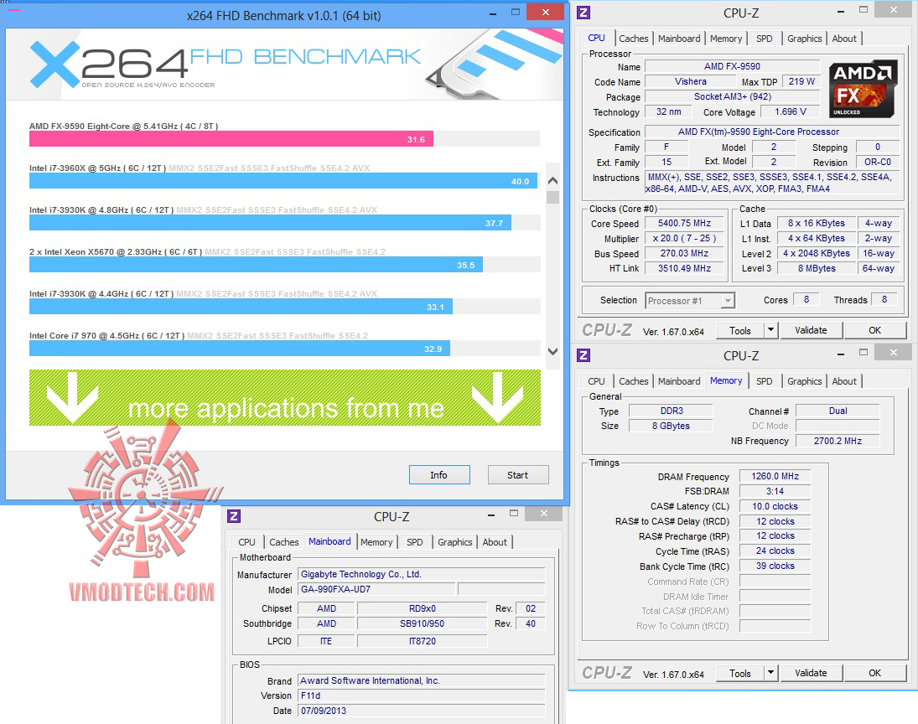The width and height of the screenshot is (918, 724).
Task: Click the BIOS Version field 'F11d'
Action: [422, 696]
